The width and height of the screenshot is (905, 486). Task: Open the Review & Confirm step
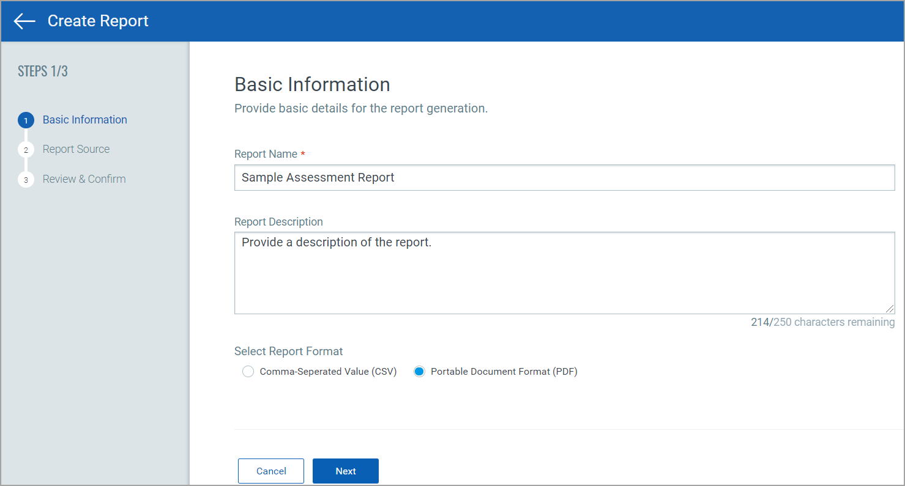pos(84,179)
